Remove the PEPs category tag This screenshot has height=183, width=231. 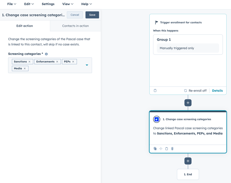coord(73,62)
